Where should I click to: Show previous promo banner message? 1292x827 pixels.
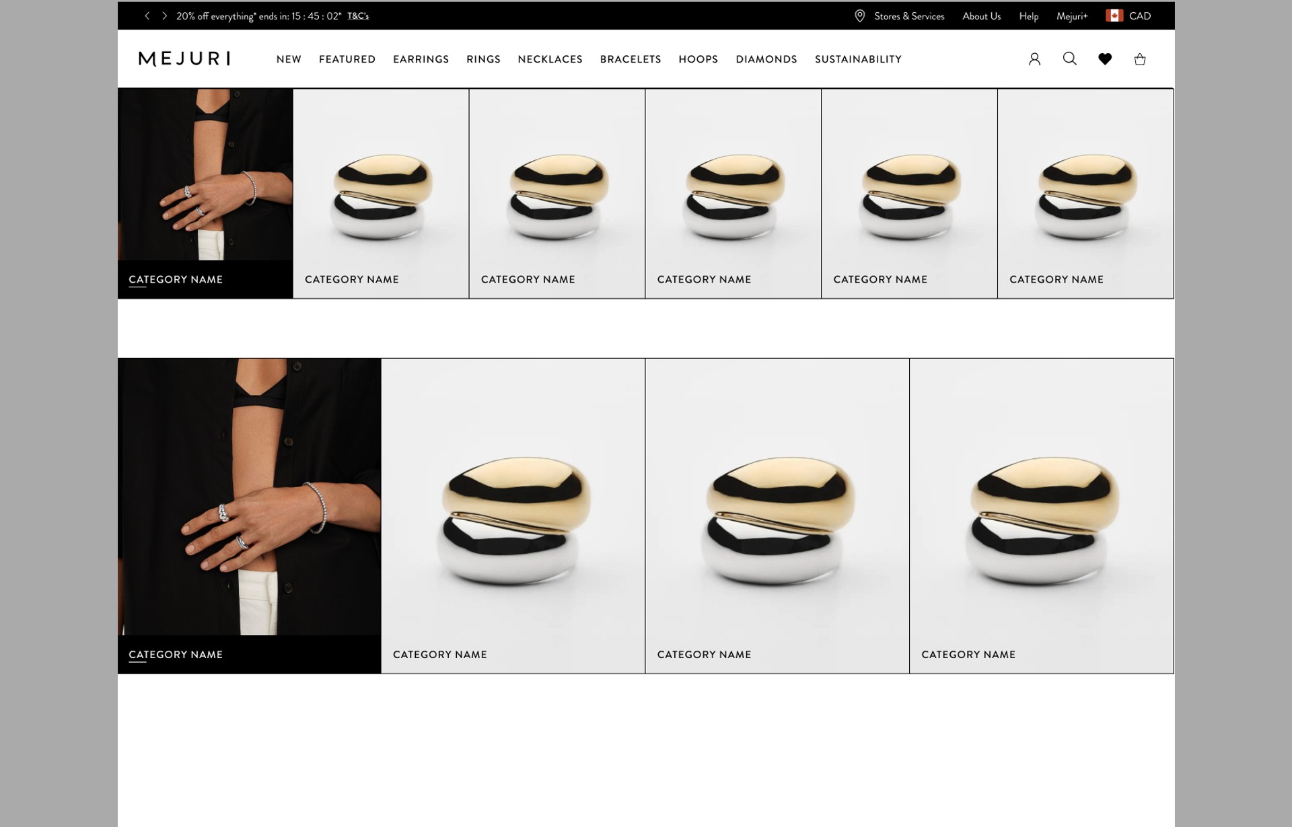tap(147, 15)
